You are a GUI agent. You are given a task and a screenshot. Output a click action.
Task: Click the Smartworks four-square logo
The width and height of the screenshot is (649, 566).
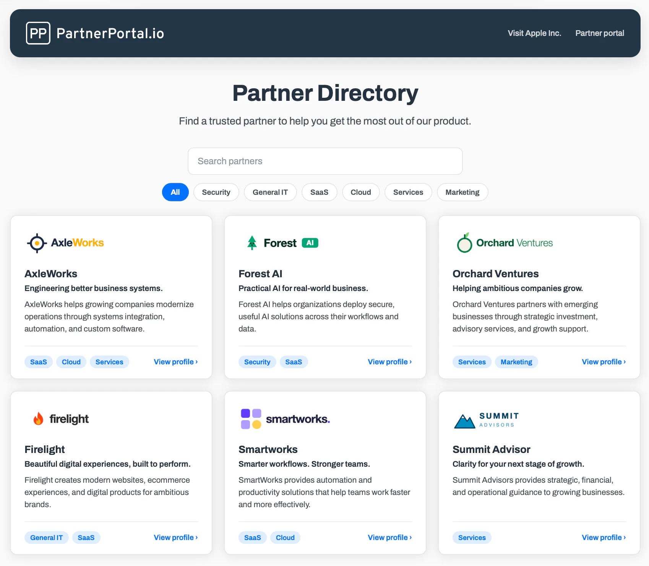(251, 419)
